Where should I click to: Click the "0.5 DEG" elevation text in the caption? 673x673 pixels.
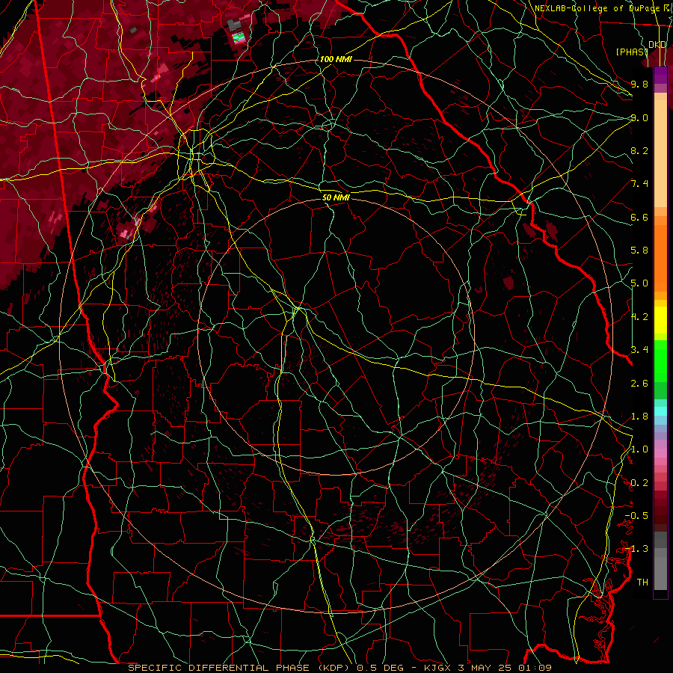(380, 668)
